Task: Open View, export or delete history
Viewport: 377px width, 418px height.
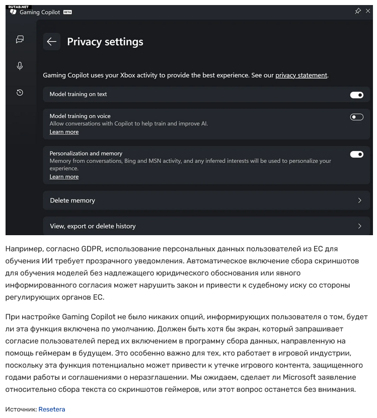Action: tap(93, 226)
